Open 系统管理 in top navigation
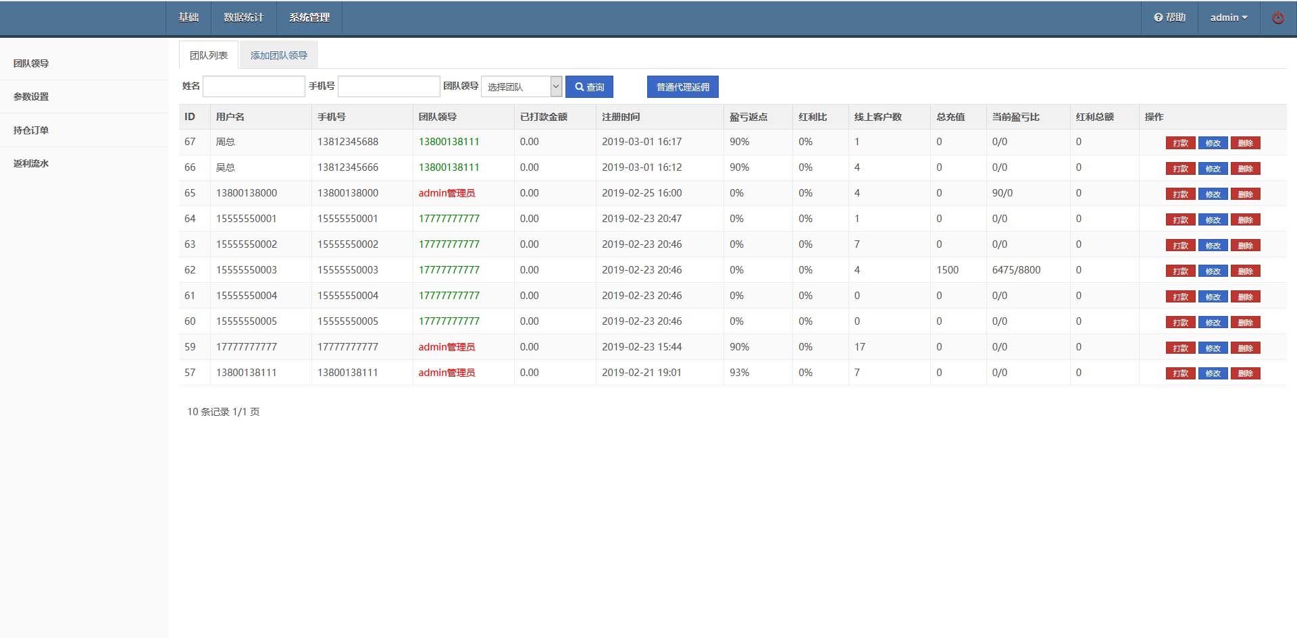This screenshot has width=1297, height=638. click(309, 18)
